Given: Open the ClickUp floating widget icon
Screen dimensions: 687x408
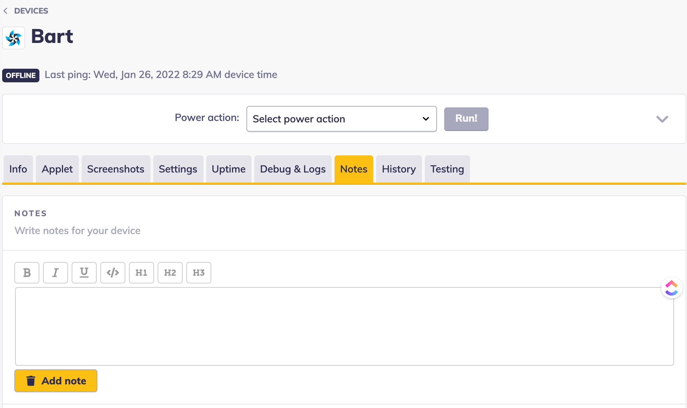Looking at the screenshot, I should point(672,288).
